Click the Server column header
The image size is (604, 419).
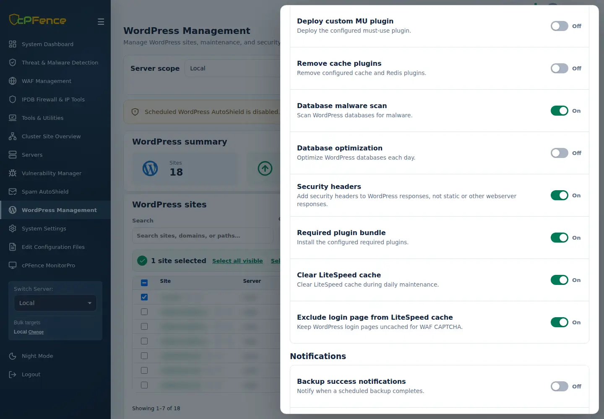coord(252,281)
